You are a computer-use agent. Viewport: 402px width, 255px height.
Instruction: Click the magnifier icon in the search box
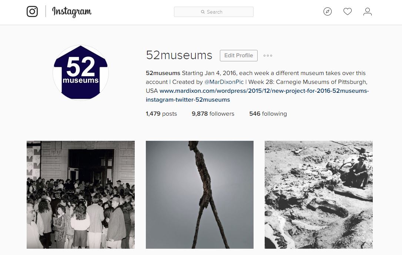click(203, 12)
